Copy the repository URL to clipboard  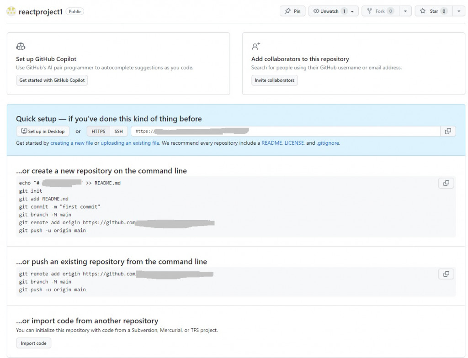point(448,131)
